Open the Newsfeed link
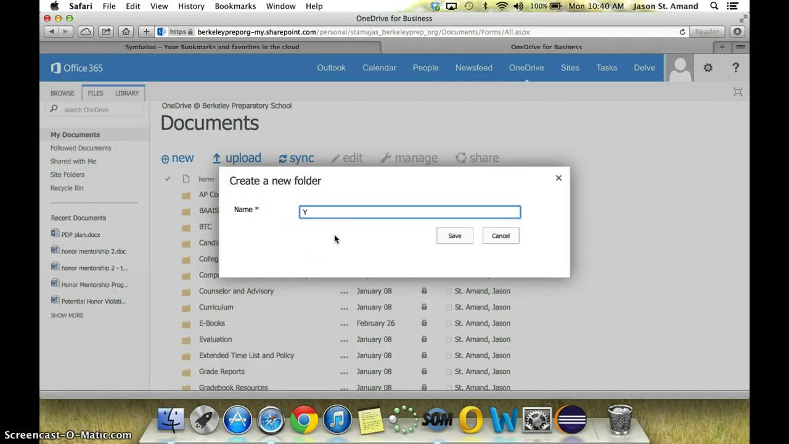This screenshot has height=444, width=789. pos(473,68)
